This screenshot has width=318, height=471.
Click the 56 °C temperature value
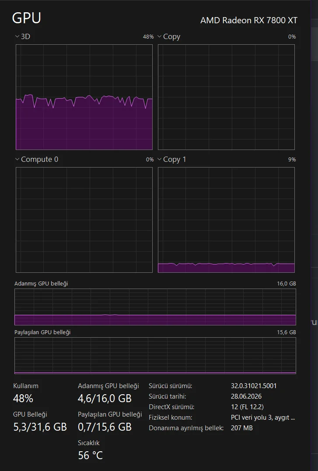[x=90, y=456]
